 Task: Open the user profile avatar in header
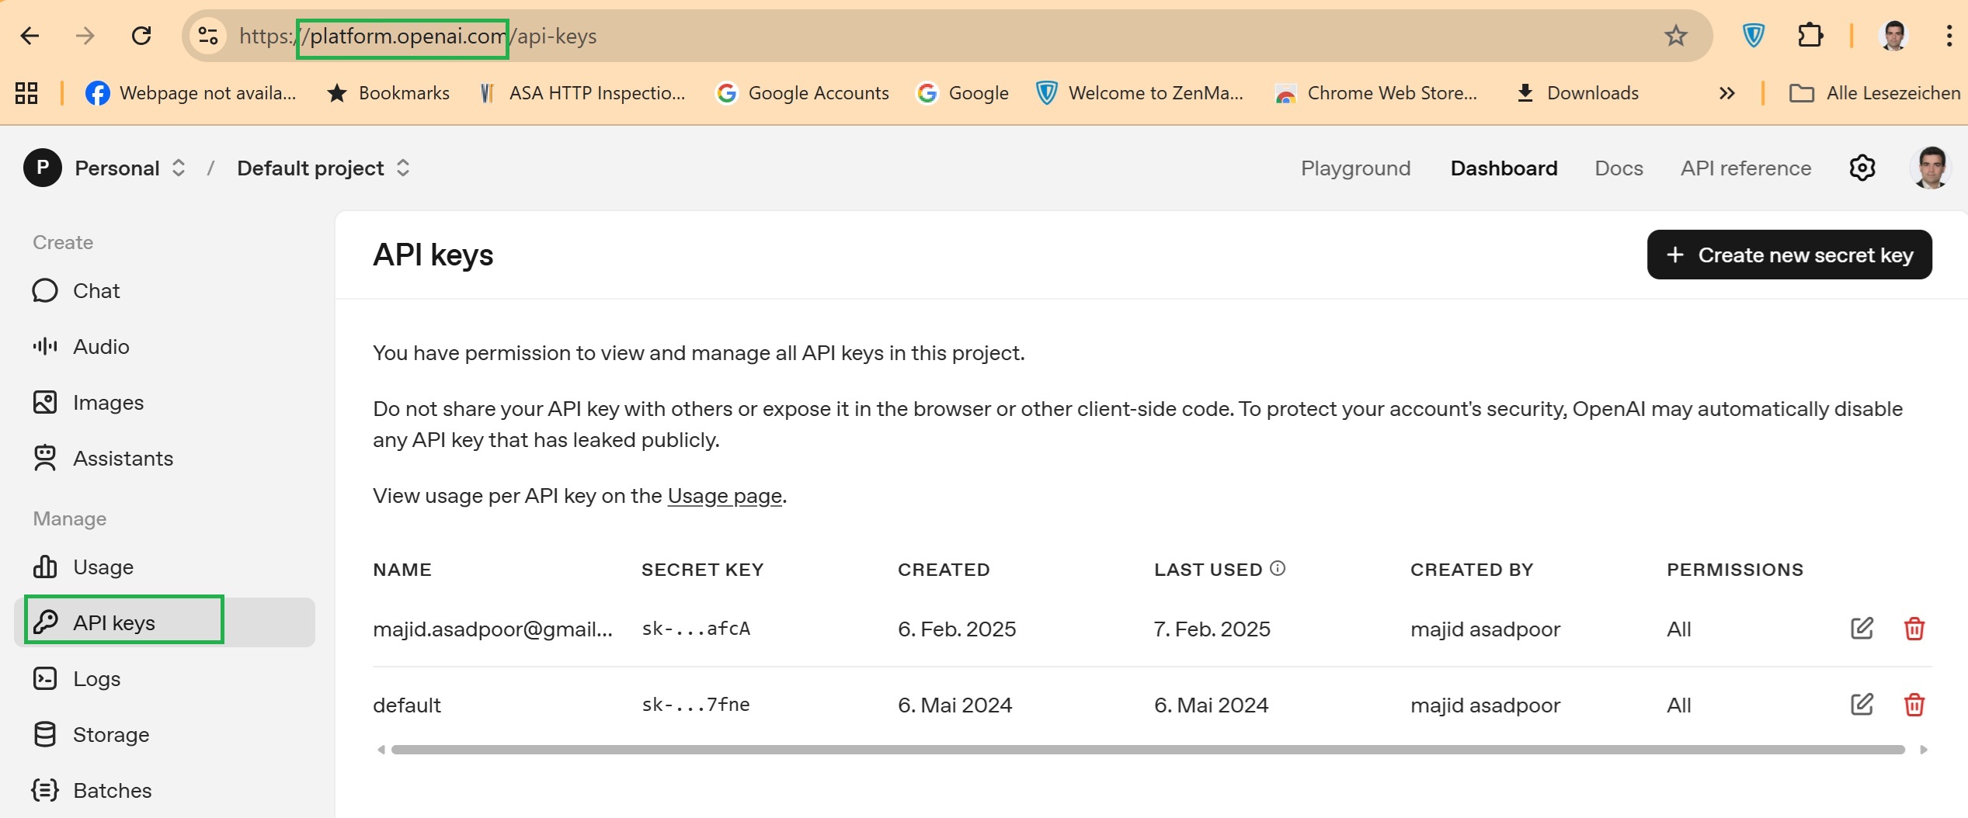click(x=1930, y=168)
